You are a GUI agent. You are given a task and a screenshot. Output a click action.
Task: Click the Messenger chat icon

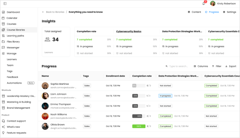(x=3, y=48)
